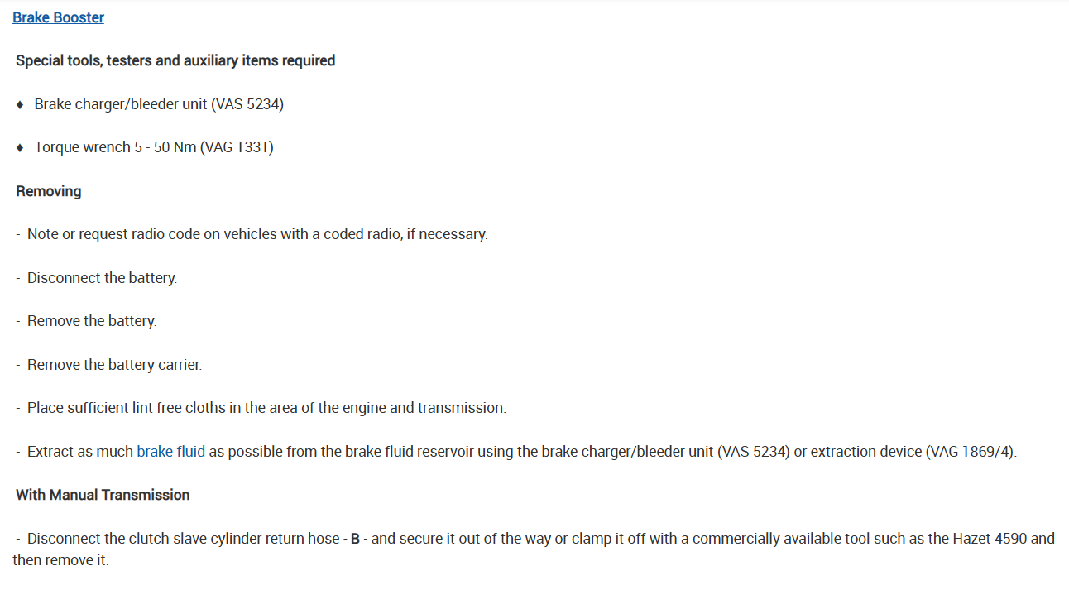Click the Removing heading

49,191
